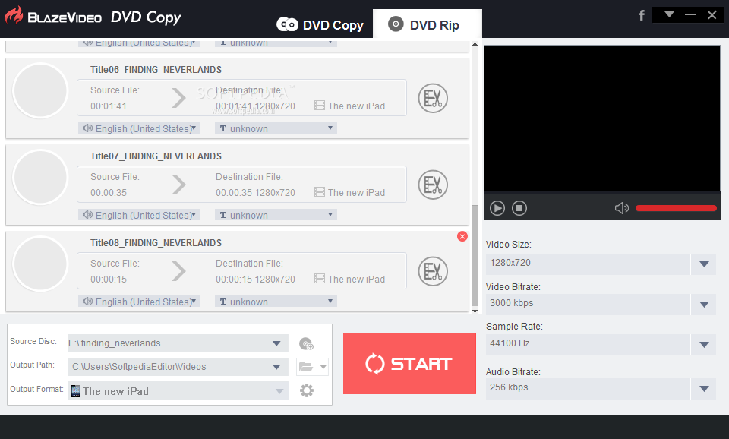
Task: Open Title07 subtitle unknown dropdown
Action: pos(276,215)
